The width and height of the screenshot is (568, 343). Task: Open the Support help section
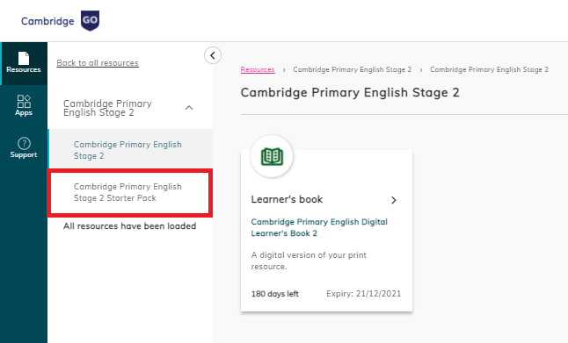(24, 148)
